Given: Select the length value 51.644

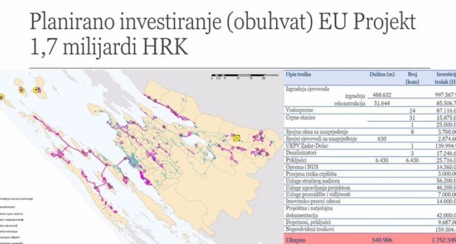Looking at the screenshot, I should click(x=382, y=103).
